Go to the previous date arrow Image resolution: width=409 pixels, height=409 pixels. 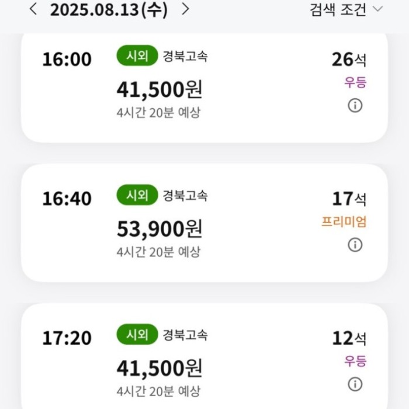tap(33, 9)
